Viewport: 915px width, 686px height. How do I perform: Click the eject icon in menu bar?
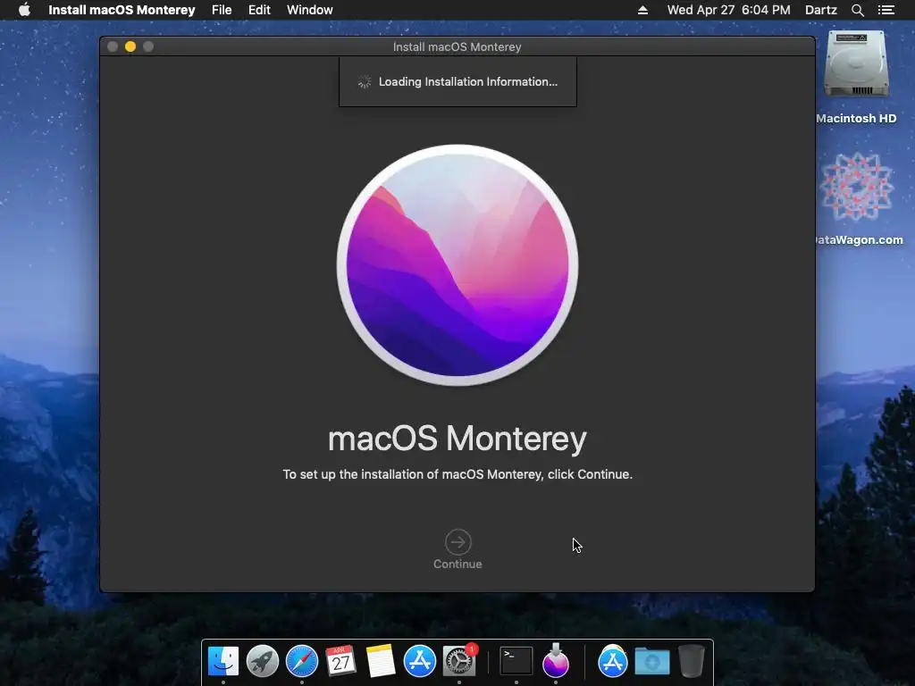642,10
